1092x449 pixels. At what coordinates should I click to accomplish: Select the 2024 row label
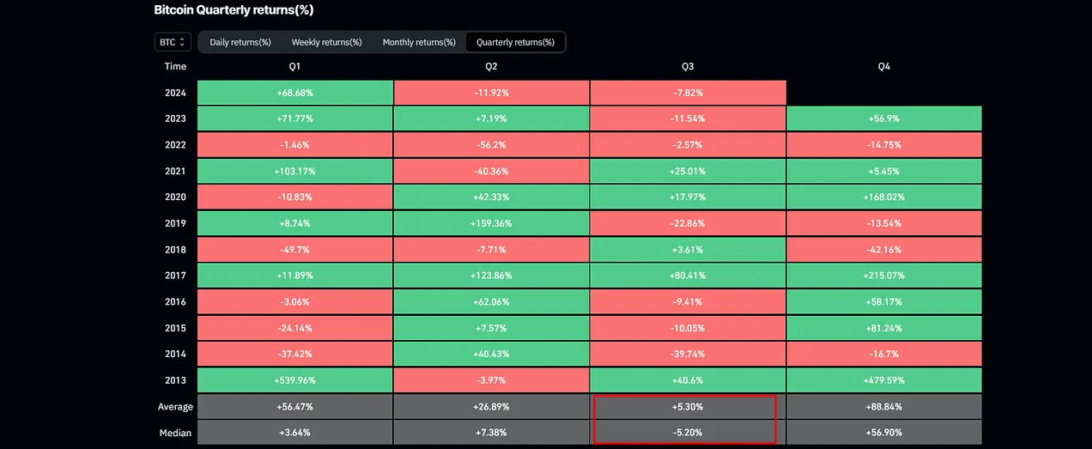(x=175, y=93)
